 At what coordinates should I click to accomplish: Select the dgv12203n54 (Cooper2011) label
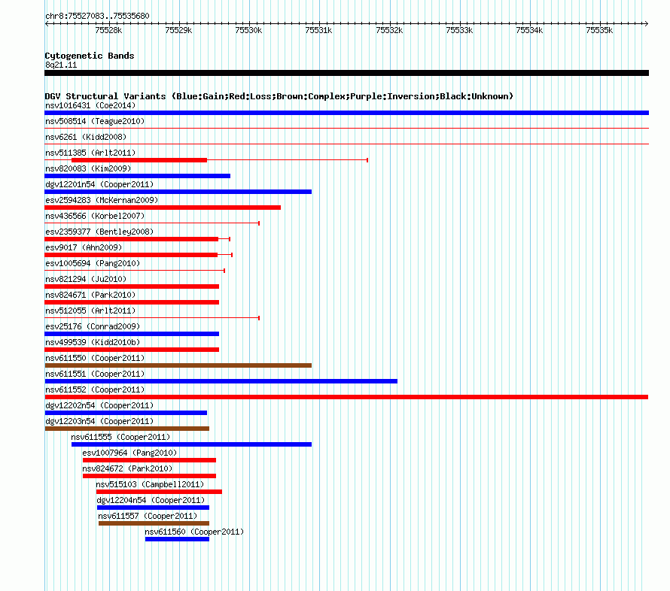(x=99, y=421)
